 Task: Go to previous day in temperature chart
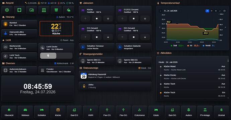click(161, 11)
